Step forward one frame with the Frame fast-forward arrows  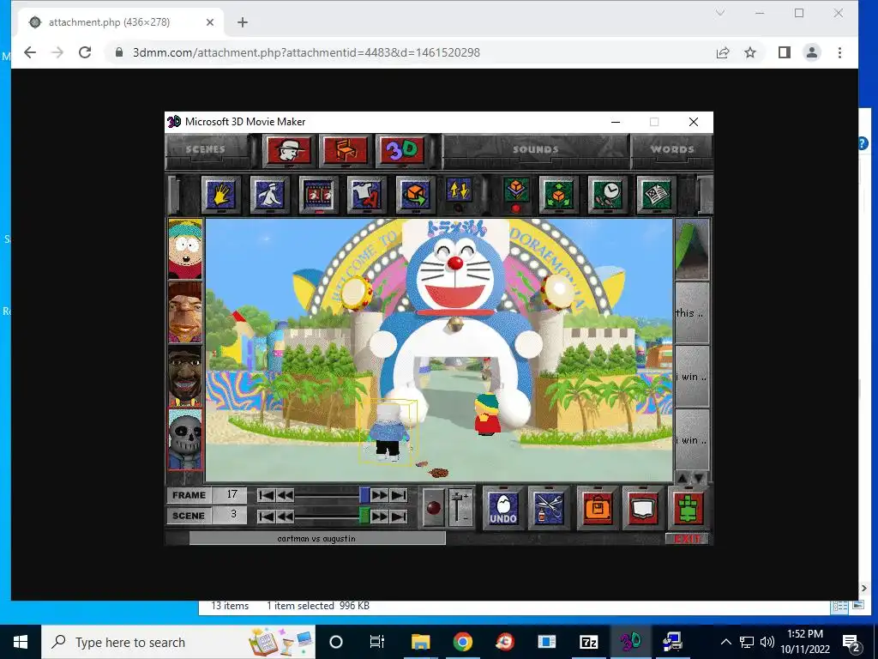pos(379,495)
